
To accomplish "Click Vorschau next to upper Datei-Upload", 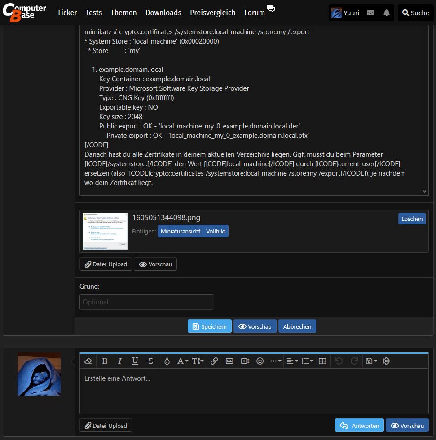I will click(155, 264).
